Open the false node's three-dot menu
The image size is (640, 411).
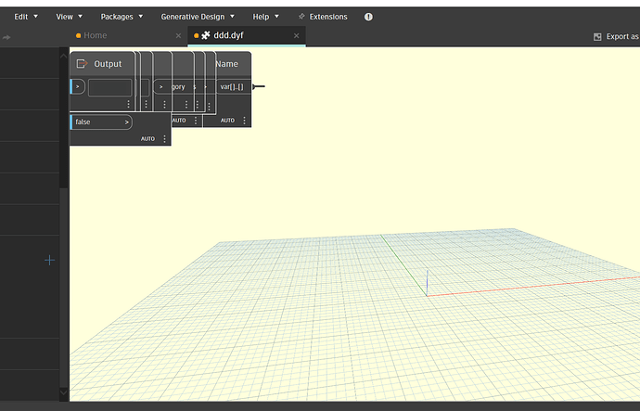click(165, 139)
